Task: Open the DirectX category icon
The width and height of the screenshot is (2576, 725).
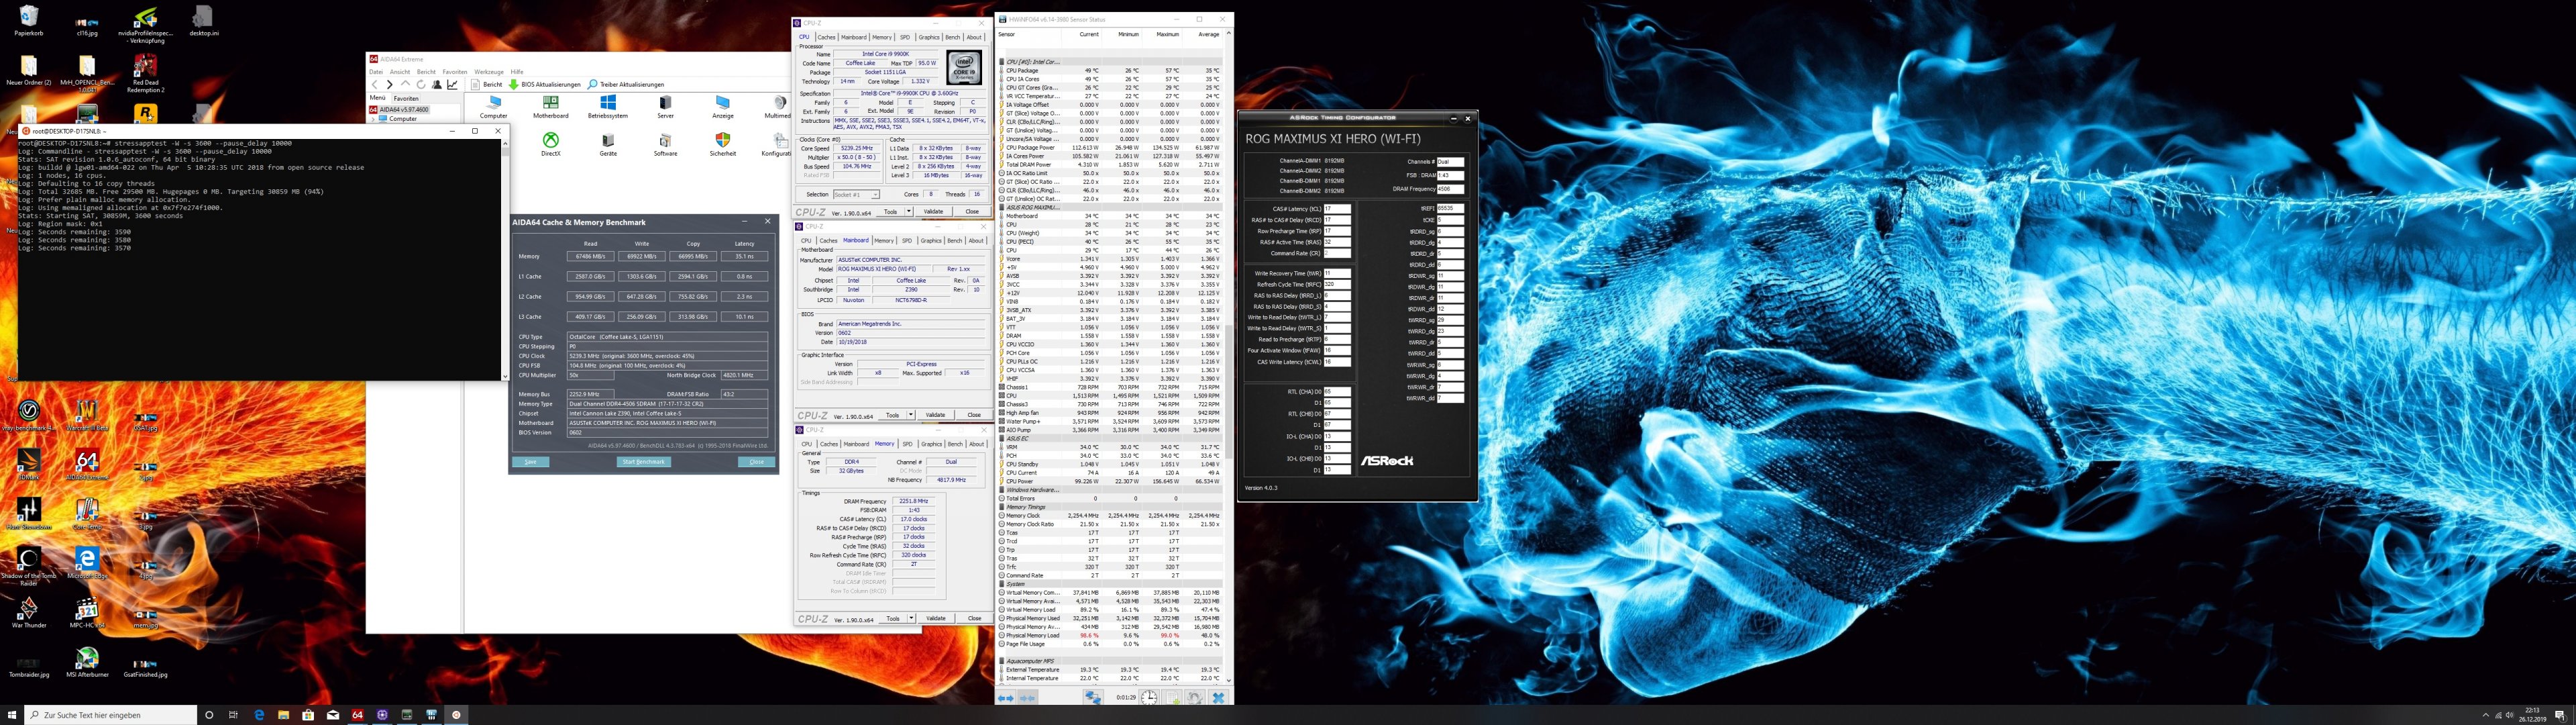Action: click(551, 145)
